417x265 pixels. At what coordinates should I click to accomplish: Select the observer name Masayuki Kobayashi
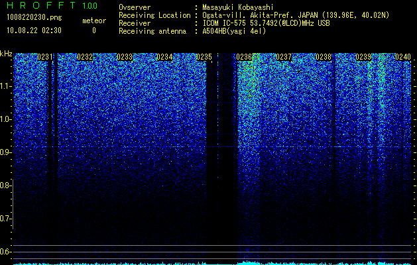[238, 7]
